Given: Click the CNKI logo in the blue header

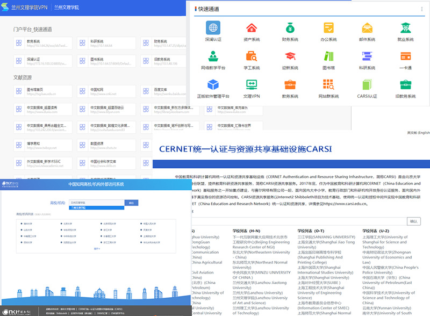Looking at the screenshot, I should (x=10, y=184).
